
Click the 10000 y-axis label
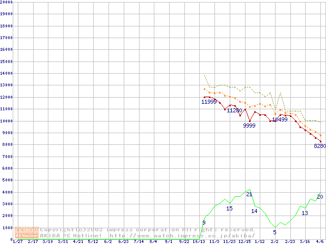pos(6,121)
